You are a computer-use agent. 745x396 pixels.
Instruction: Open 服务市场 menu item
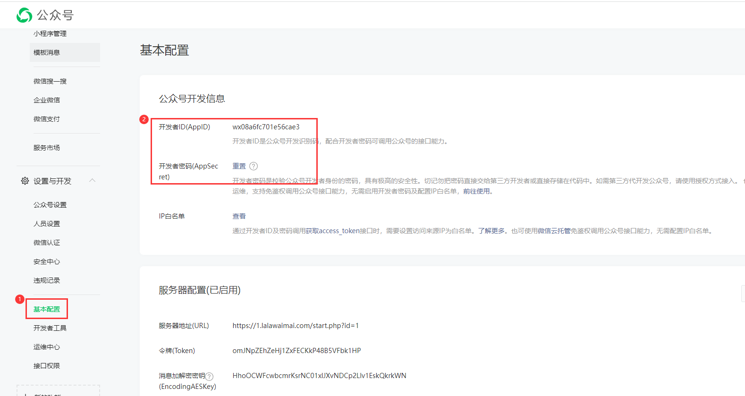click(x=47, y=148)
